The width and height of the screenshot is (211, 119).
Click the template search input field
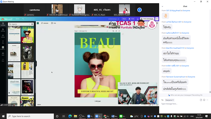tap(20, 24)
